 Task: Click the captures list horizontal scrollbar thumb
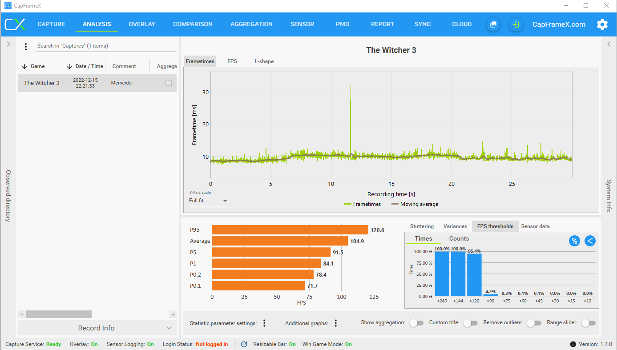click(58, 314)
